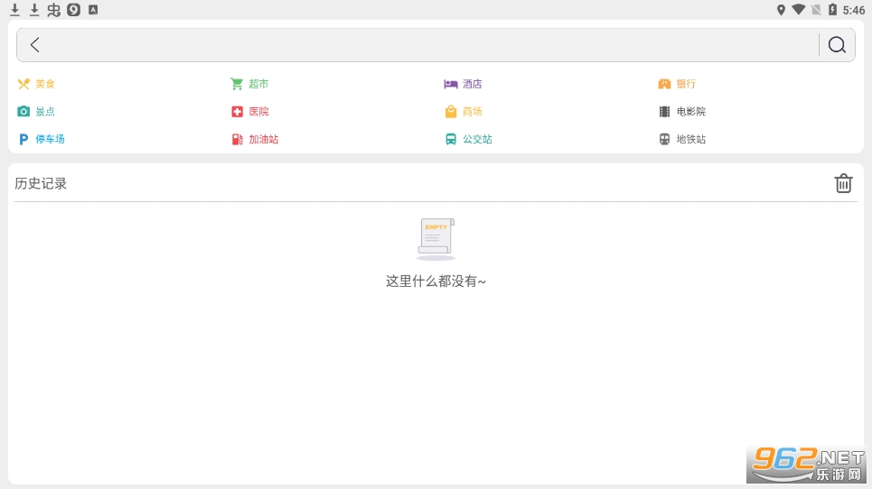Tap the shopping bag 商场 icon
872x489 pixels.
pos(450,112)
